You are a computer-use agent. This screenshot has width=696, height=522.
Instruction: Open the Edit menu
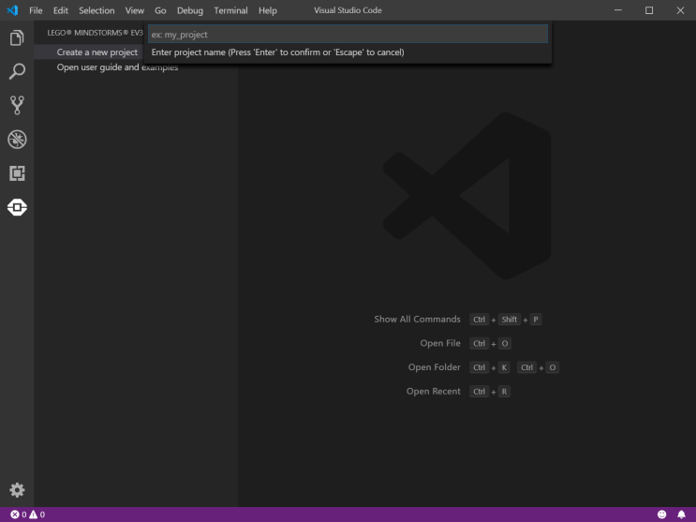[61, 10]
